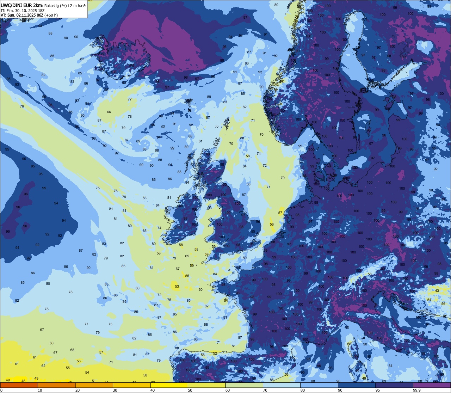Image resolution: width=451 pixels, height=393 pixels.
Task: Click the 'Rakastig (%) í 2 m hæð' parameter label
Action: point(64,6)
